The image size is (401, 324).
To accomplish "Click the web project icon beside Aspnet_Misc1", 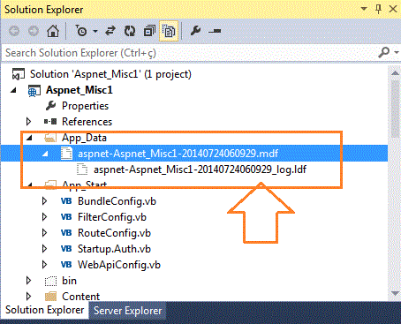I will tap(34, 91).
